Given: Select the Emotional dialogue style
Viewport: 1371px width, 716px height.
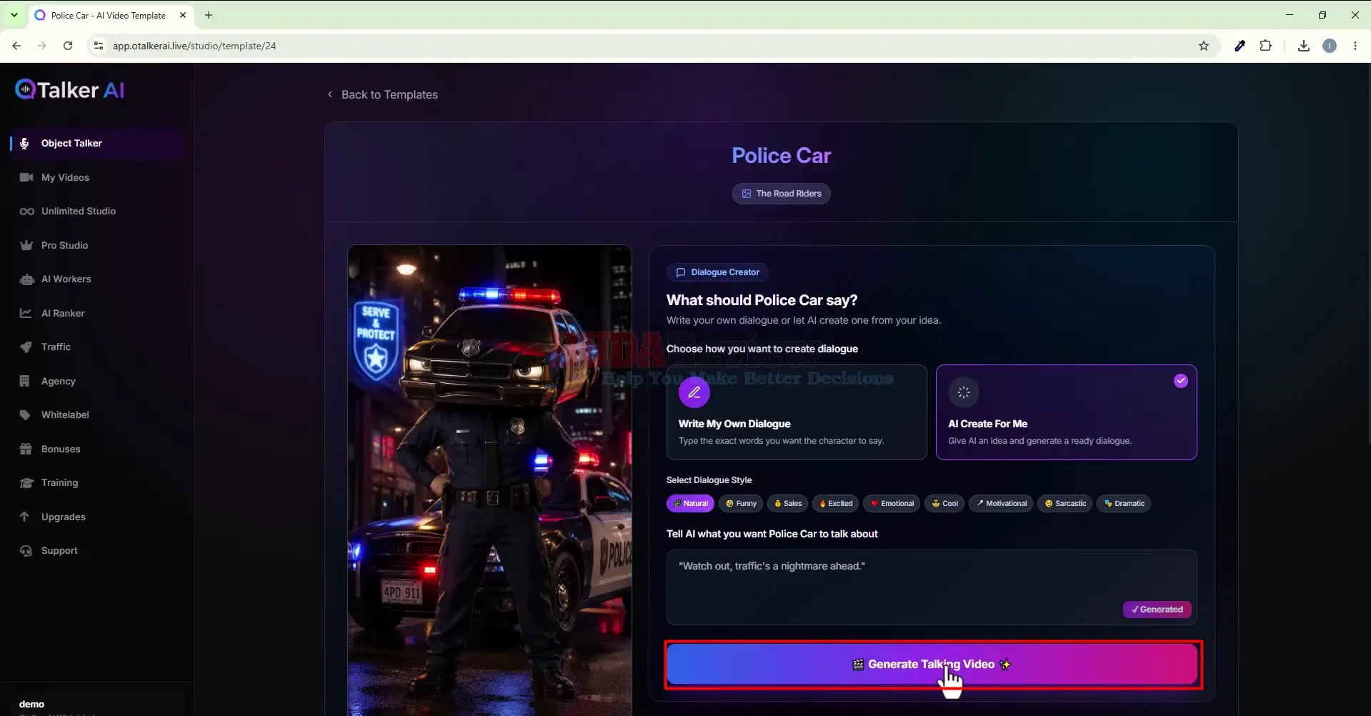Looking at the screenshot, I should (x=892, y=504).
